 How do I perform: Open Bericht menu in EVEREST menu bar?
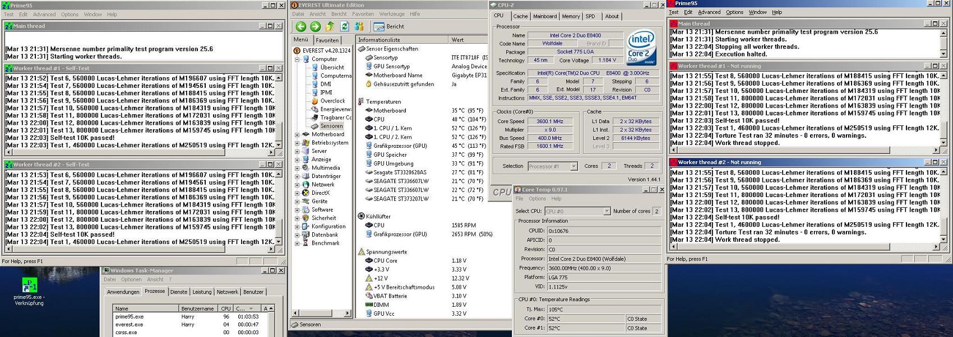(339, 14)
